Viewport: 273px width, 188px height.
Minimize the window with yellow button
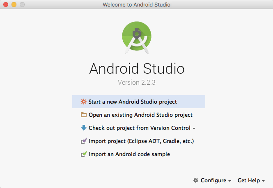14,5
